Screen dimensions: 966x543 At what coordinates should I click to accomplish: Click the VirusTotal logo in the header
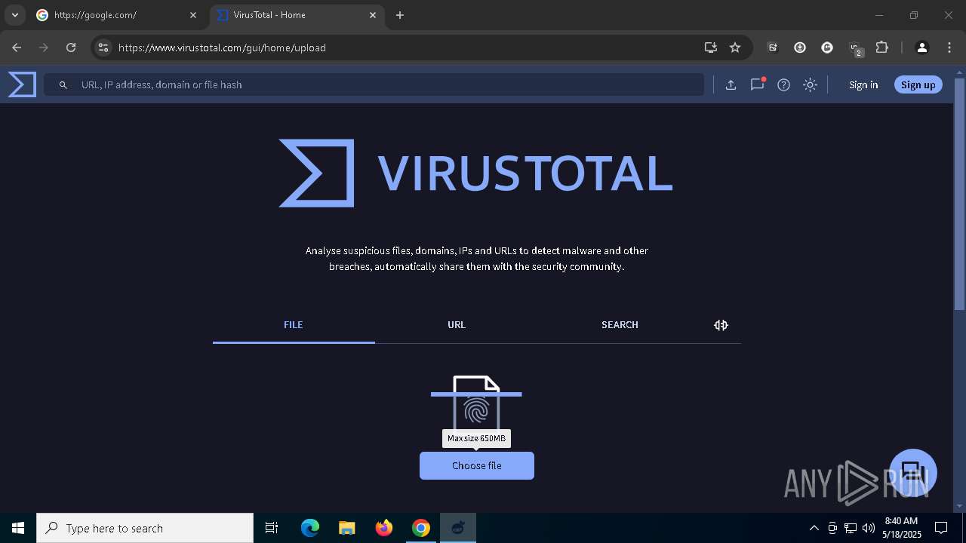(22, 84)
